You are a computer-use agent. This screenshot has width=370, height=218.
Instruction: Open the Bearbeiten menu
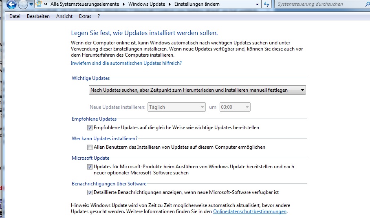click(38, 16)
